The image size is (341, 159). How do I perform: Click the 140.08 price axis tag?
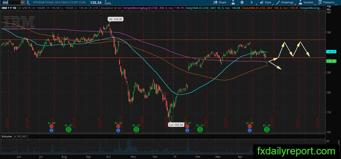(331, 52)
